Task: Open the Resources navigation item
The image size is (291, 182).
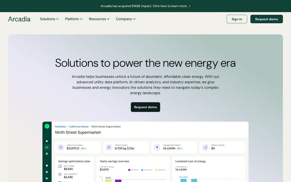Action: pyautogui.click(x=99, y=19)
